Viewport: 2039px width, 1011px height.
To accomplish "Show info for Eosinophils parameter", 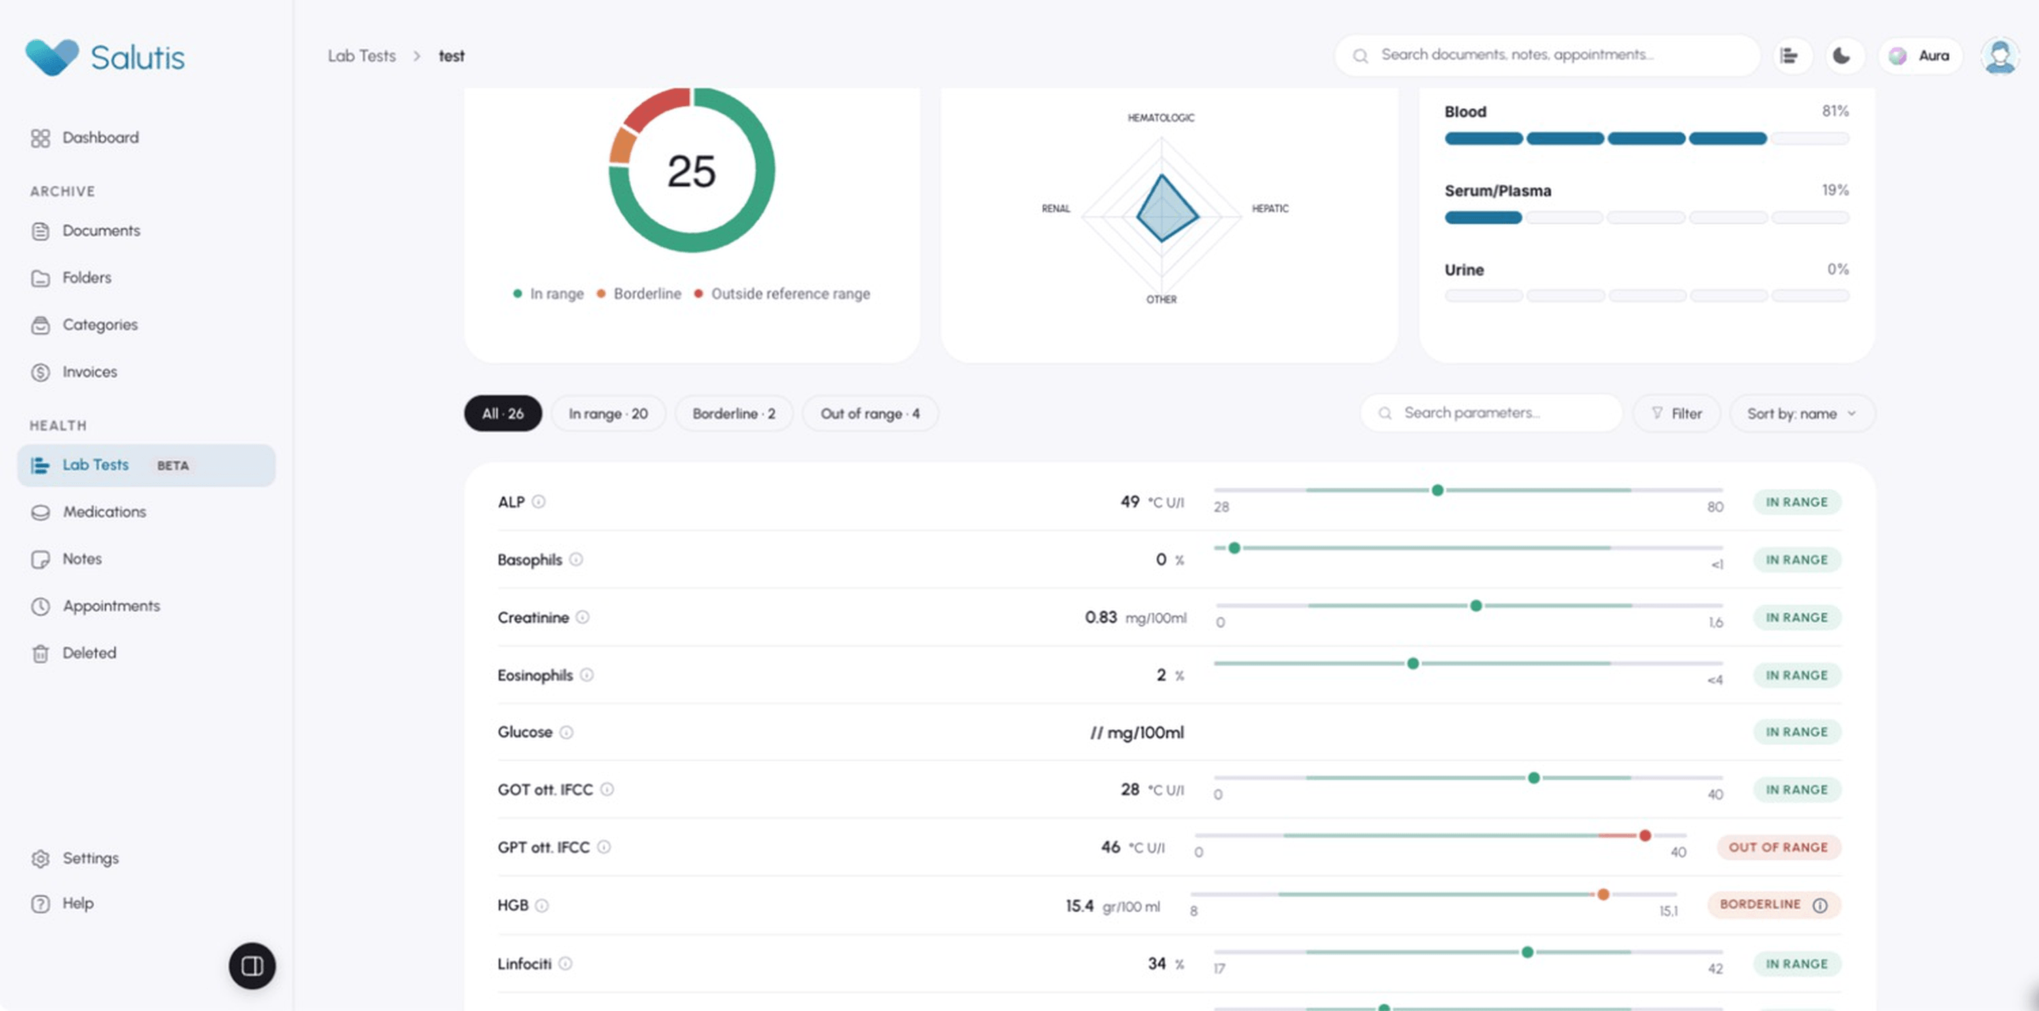I will pyautogui.click(x=587, y=675).
